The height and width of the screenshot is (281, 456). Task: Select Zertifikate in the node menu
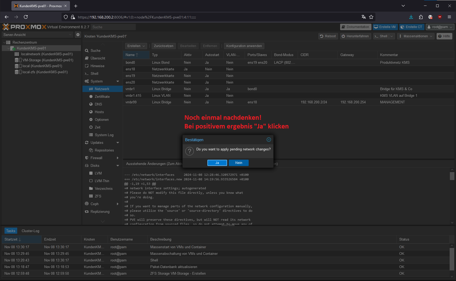tap(102, 97)
